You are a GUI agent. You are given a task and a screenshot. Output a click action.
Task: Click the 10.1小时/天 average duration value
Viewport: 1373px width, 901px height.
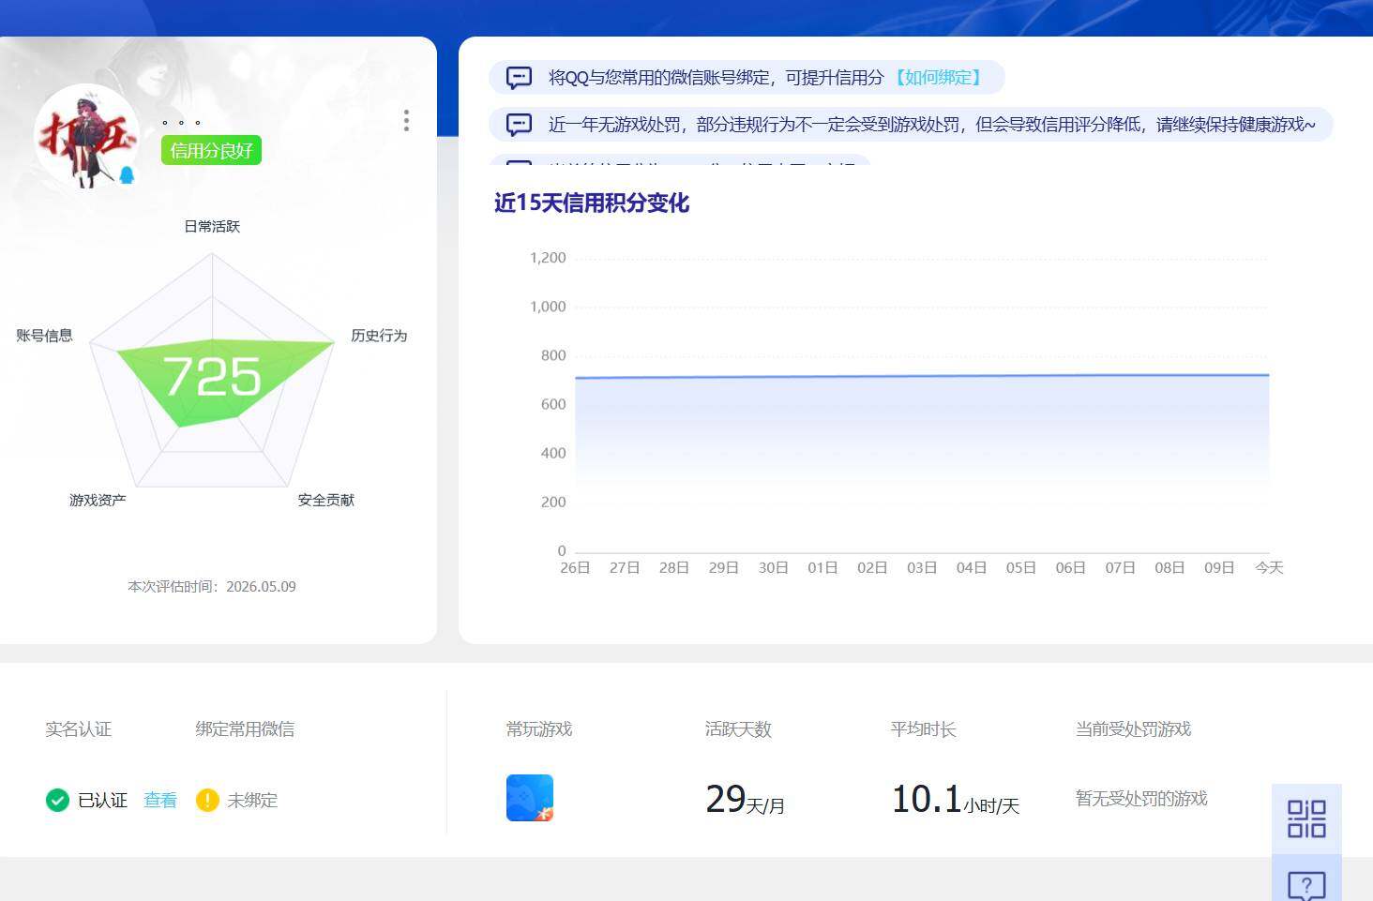coord(956,800)
